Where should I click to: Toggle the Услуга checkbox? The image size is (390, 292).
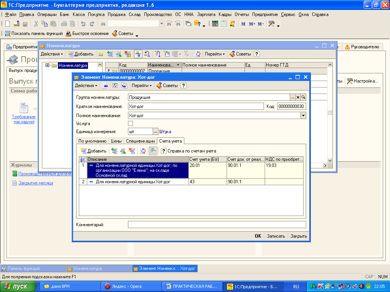[x=130, y=124]
